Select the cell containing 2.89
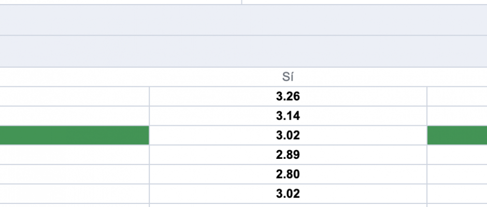 (x=288, y=155)
